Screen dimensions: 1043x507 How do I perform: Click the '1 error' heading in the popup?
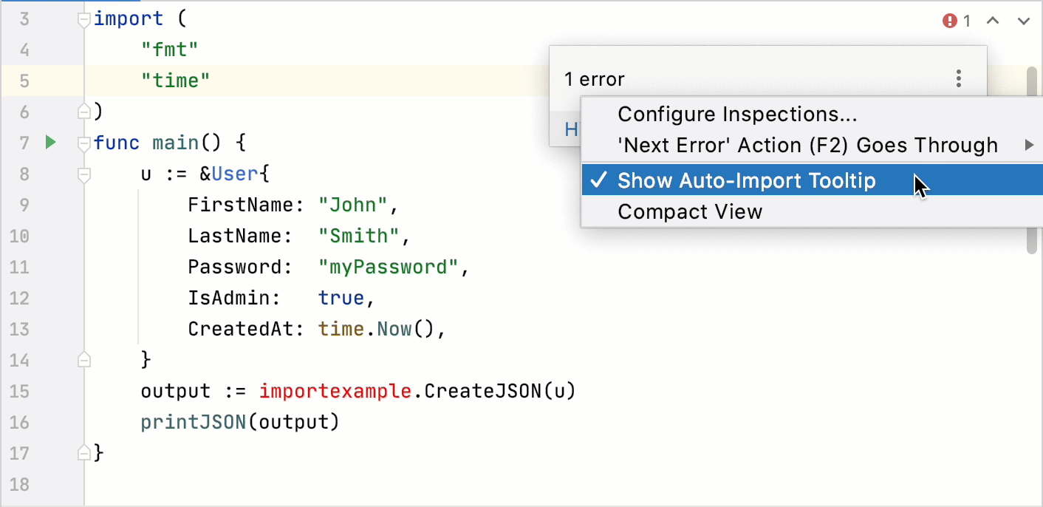click(595, 78)
